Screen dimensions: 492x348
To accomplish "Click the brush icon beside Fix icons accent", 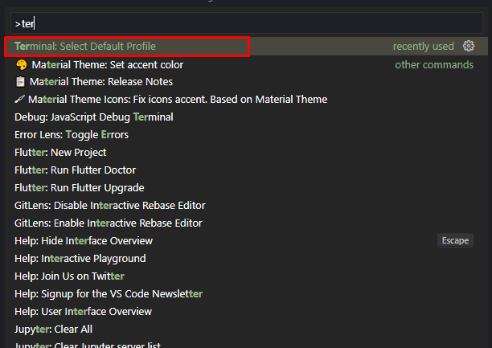I will 19,99.
